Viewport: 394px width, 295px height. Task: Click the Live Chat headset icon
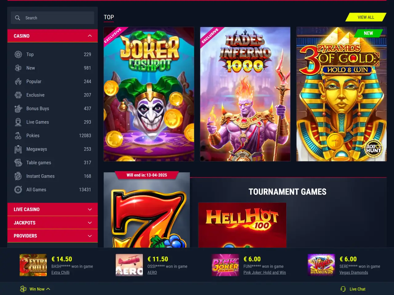coord(343,289)
